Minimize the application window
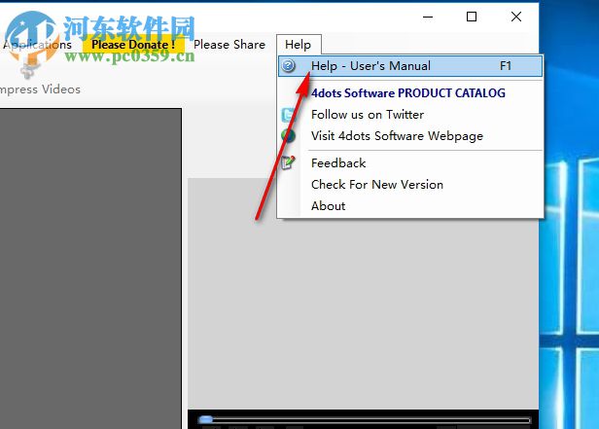The height and width of the screenshot is (429, 599). click(x=428, y=17)
